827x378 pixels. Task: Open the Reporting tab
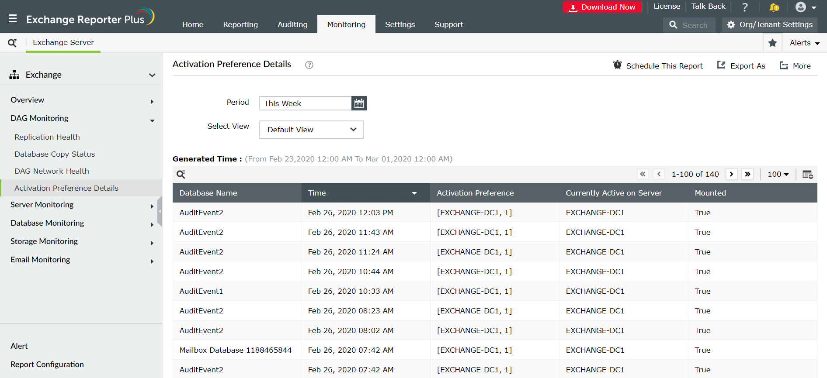[240, 24]
